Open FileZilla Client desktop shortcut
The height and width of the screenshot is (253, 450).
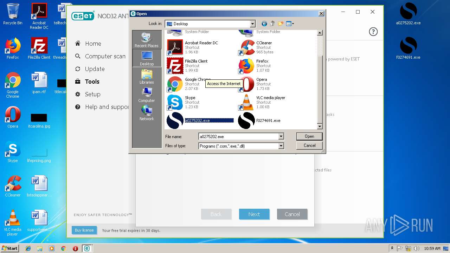[x=39, y=48]
